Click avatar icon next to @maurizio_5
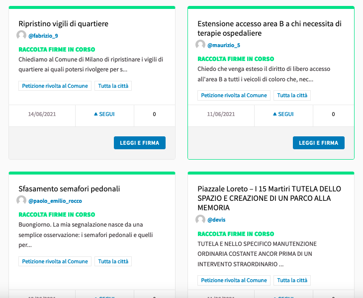Image resolution: width=363 pixels, height=298 pixels. pyautogui.click(x=200, y=45)
